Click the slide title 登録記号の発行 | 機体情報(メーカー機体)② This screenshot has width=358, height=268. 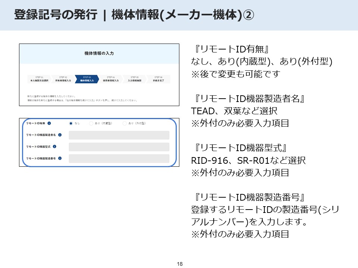coord(134,15)
